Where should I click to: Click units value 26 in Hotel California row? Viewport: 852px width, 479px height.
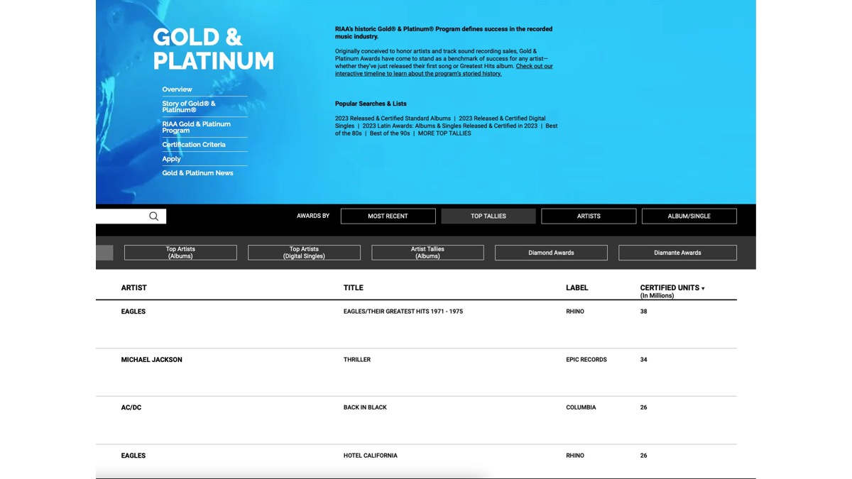(644, 456)
